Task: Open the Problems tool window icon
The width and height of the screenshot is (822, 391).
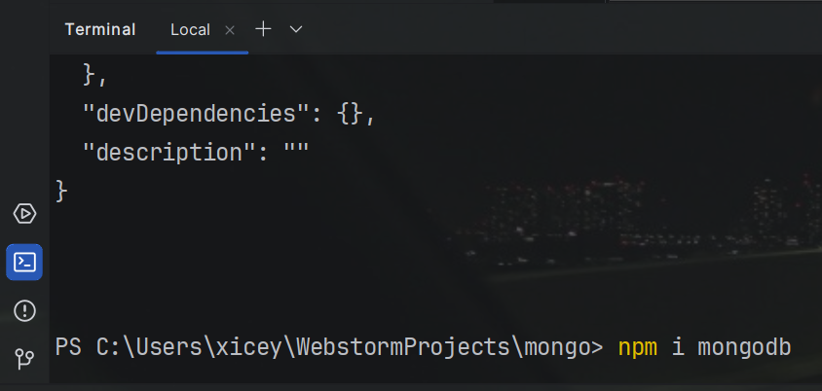Action: (24, 310)
